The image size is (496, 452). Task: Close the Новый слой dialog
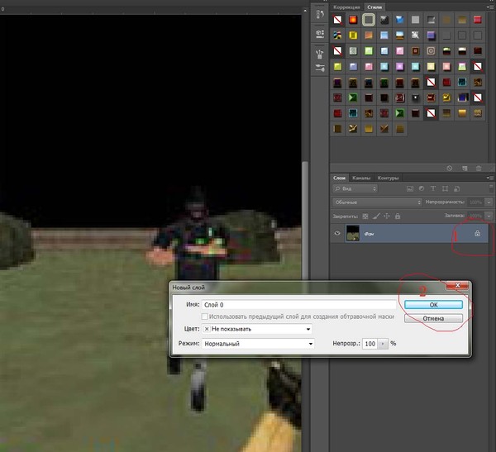click(x=457, y=285)
